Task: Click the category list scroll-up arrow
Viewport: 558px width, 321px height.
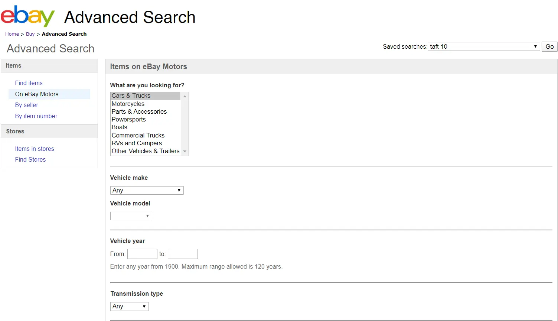Action: pyautogui.click(x=185, y=96)
